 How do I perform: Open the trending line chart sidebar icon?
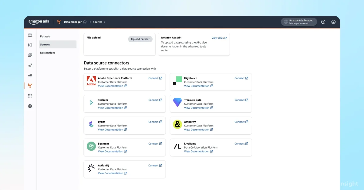coord(30,65)
